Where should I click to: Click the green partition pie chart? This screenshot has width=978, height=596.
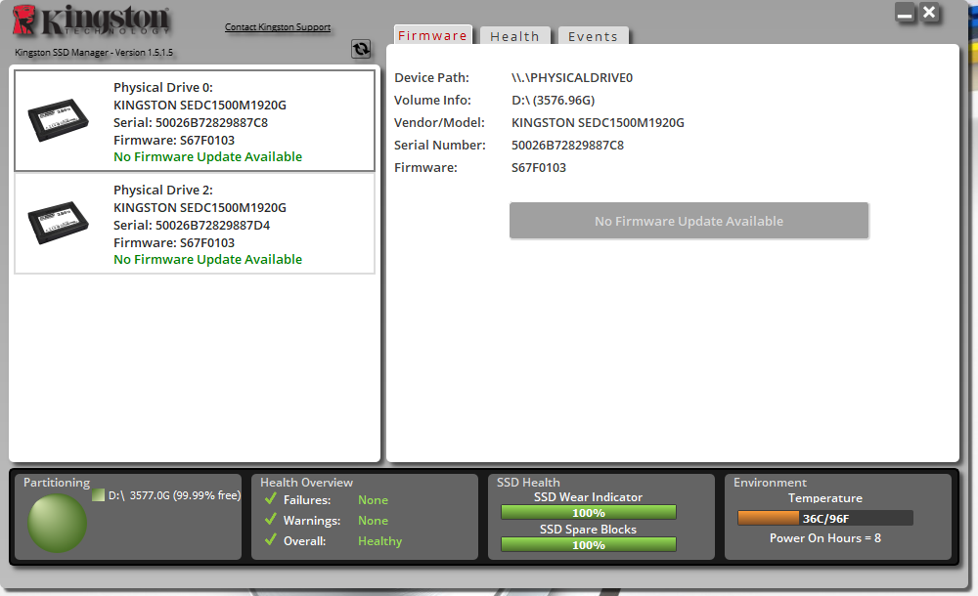[x=57, y=523]
